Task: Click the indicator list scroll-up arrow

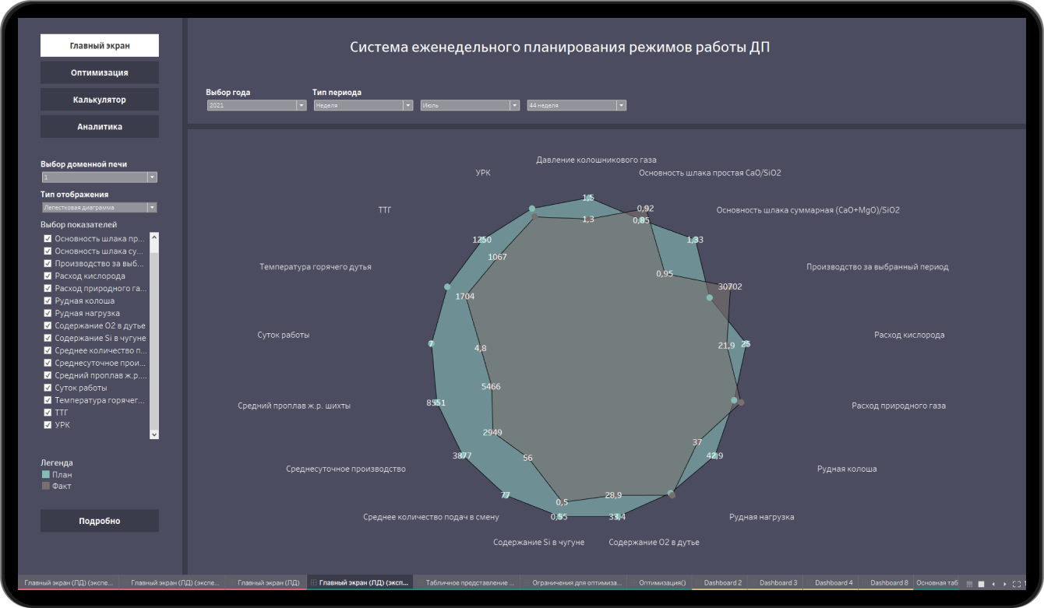Action: click(153, 237)
